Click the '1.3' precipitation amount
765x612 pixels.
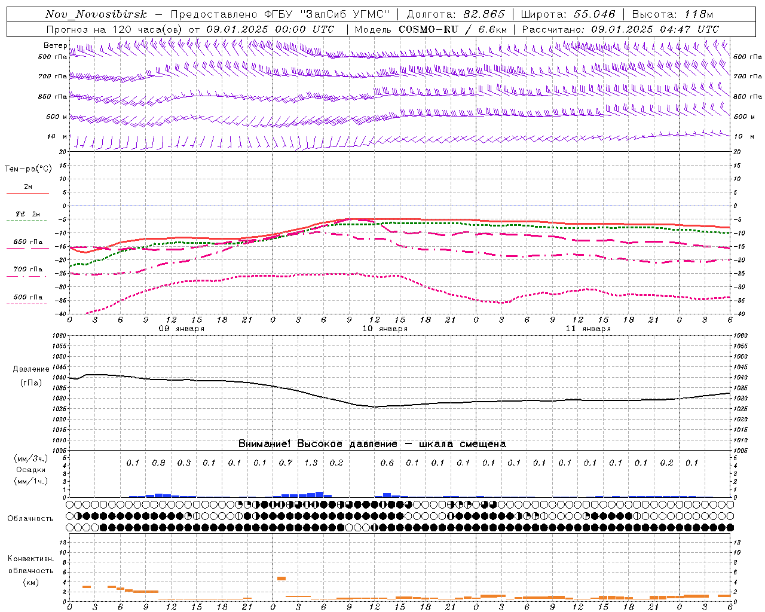311,463
